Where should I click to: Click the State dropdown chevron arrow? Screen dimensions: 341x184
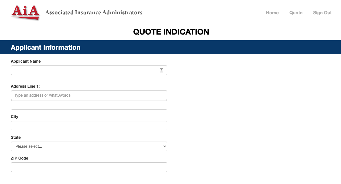[x=165, y=146]
